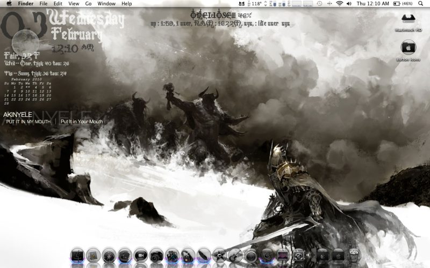Click the AKINYELE artist name
This screenshot has width=430, height=268.
pos(18,115)
